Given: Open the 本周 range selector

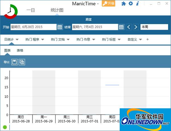Looking at the screenshot, I should (x=154, y=27).
